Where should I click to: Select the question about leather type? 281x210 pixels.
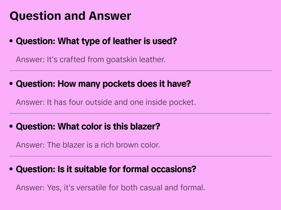[x=96, y=41]
